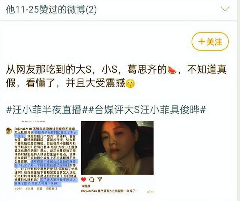Tap the likes count under the heart icon
The width and height of the screenshot is (240, 201).
point(86,186)
